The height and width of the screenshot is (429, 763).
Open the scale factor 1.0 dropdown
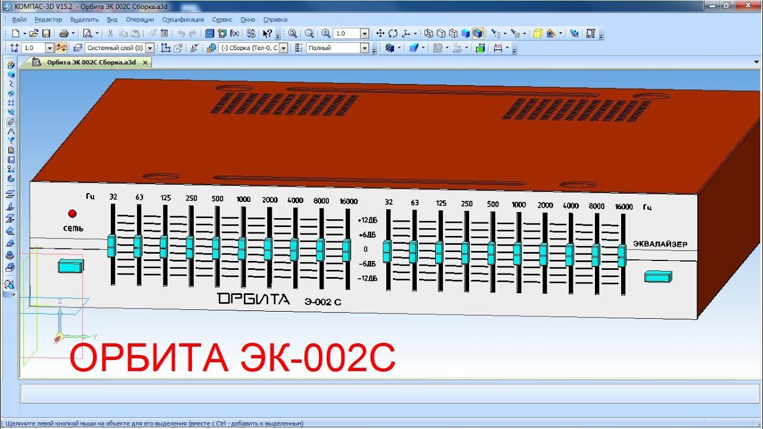coord(365,33)
